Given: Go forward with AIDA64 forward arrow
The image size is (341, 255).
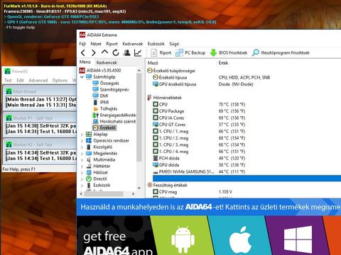Looking at the screenshot, I should (x=94, y=52).
